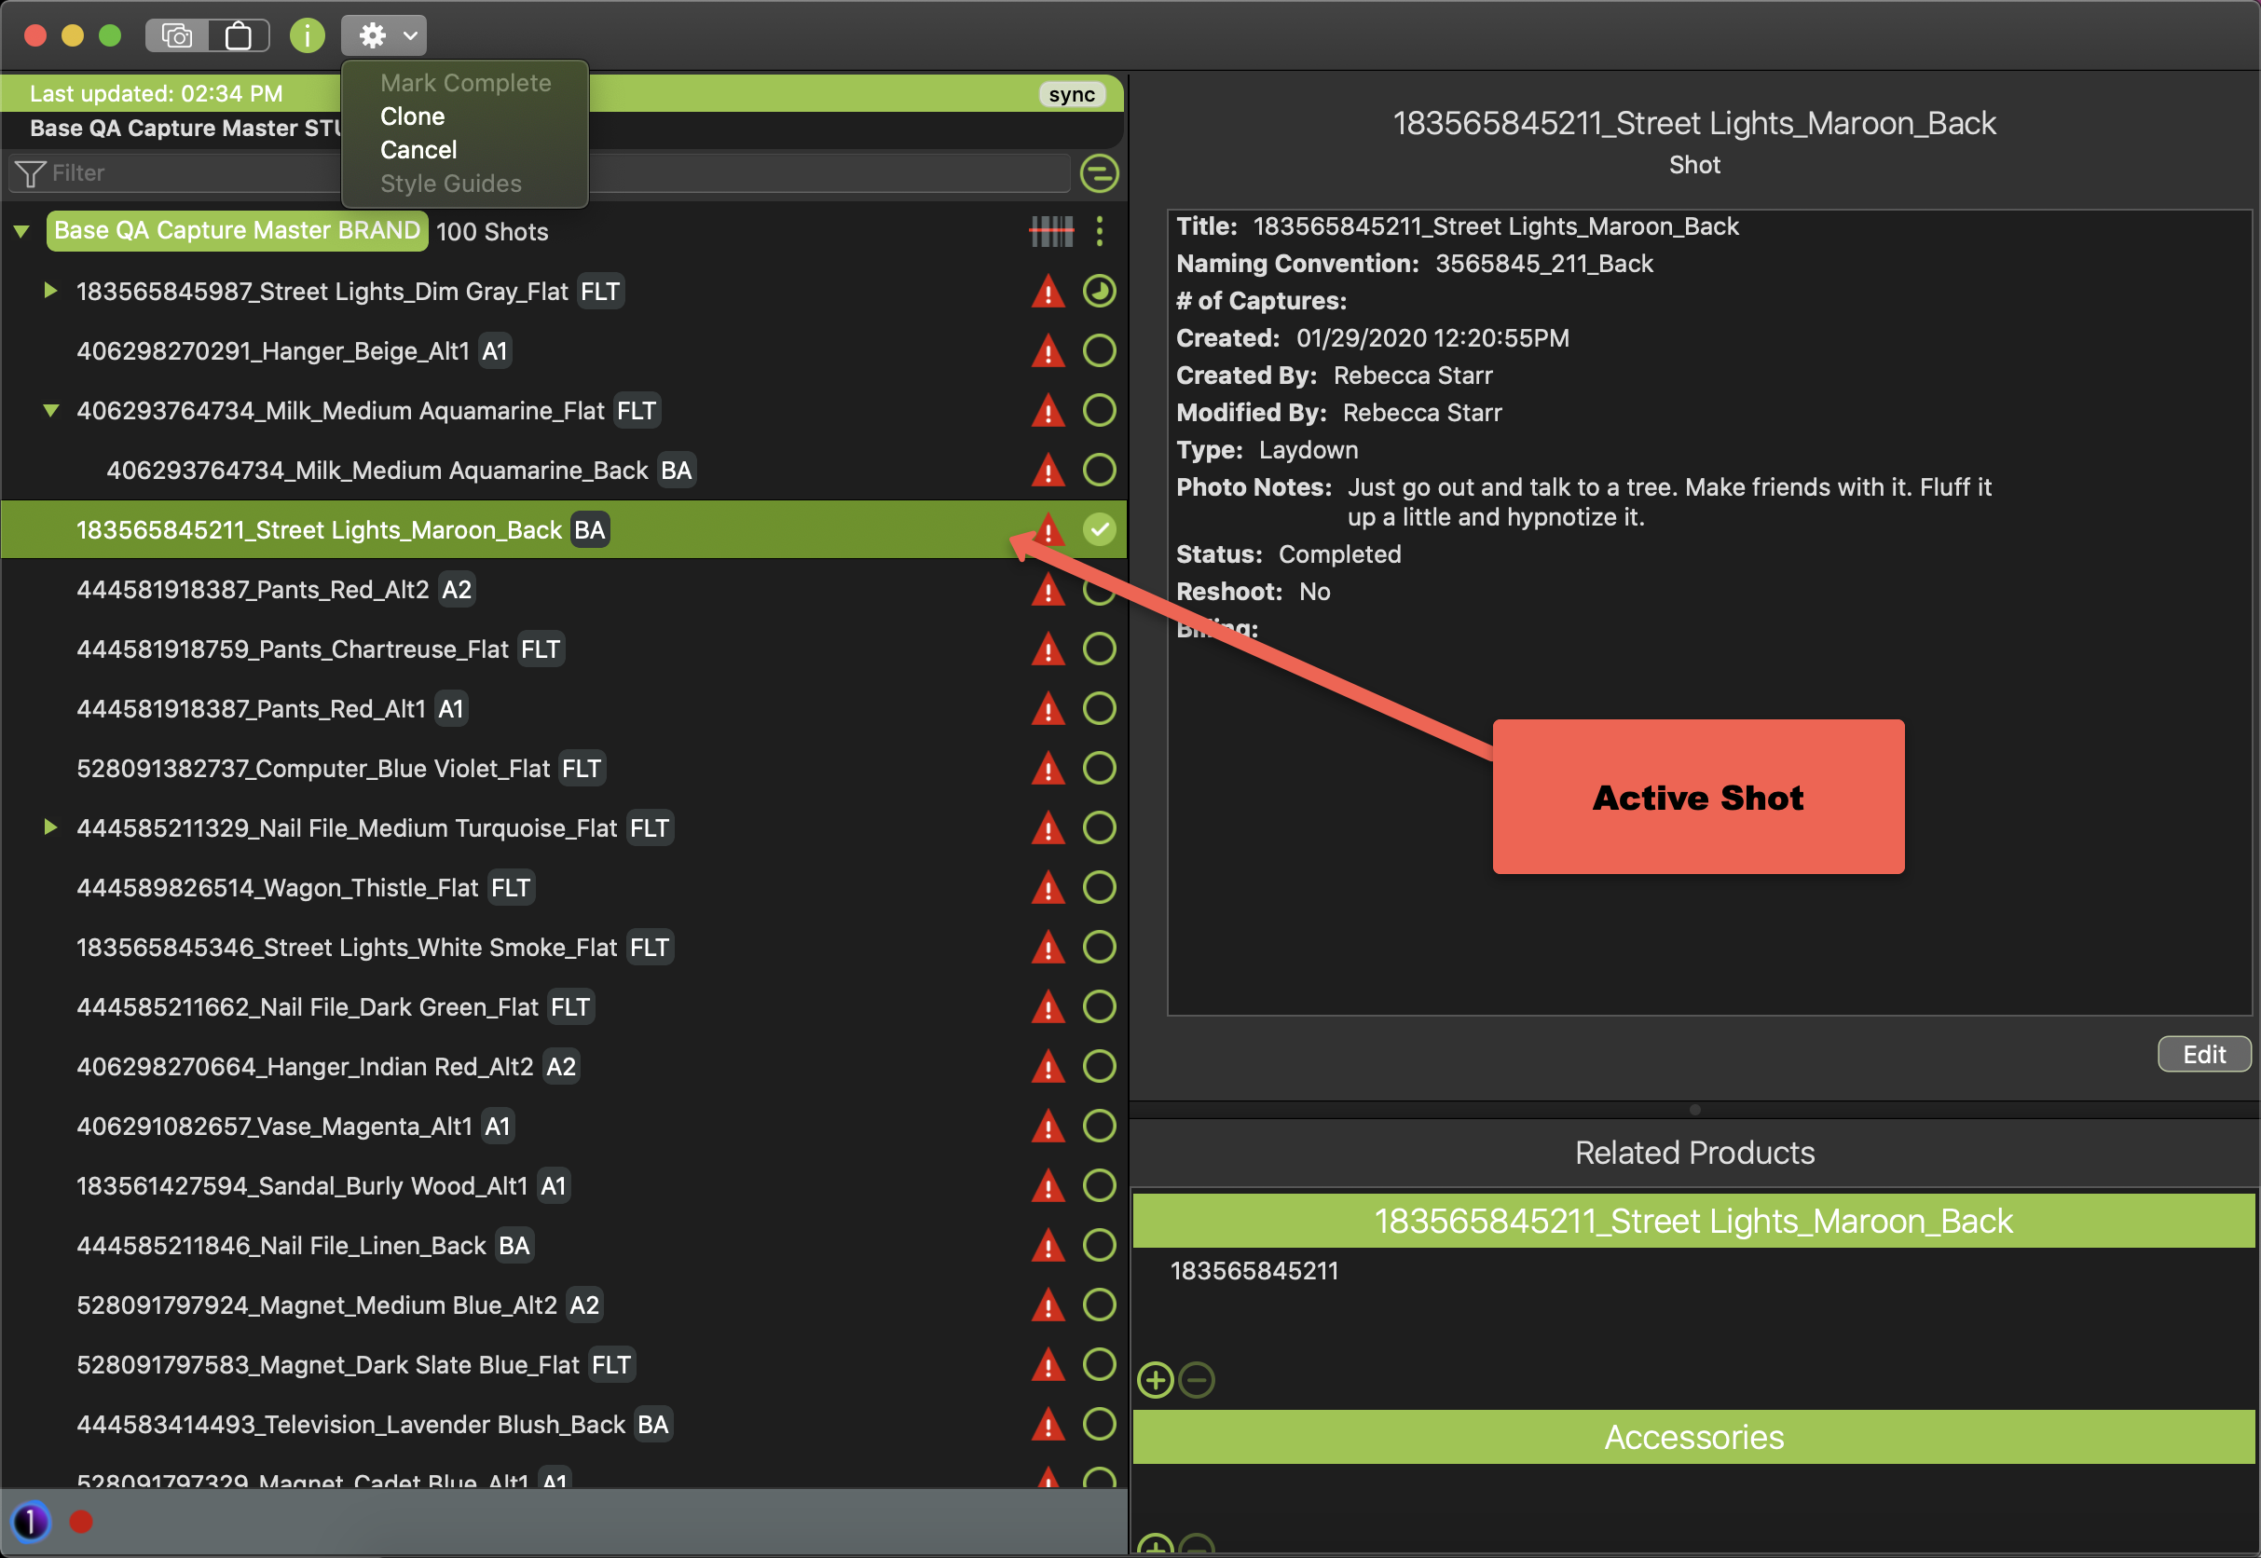Screen dimensions: 2261x1558
Task: Click the green collapse-all circle icon beside the filter
Action: pyautogui.click(x=1099, y=173)
